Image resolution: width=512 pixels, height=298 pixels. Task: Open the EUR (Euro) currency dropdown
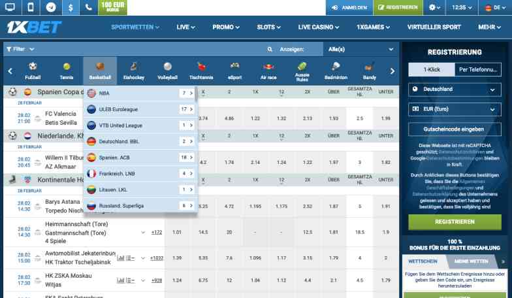coord(455,109)
